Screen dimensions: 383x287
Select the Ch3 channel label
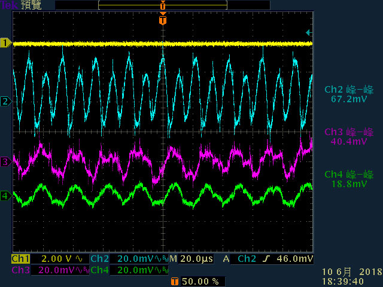[20, 270]
